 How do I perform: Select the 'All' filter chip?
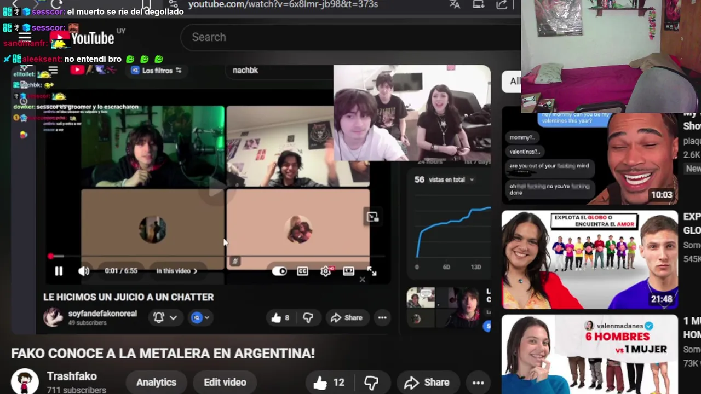(x=514, y=81)
